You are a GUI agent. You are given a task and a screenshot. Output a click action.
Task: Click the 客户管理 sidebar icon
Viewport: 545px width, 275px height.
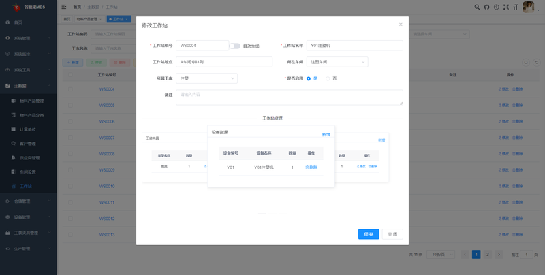(13, 144)
